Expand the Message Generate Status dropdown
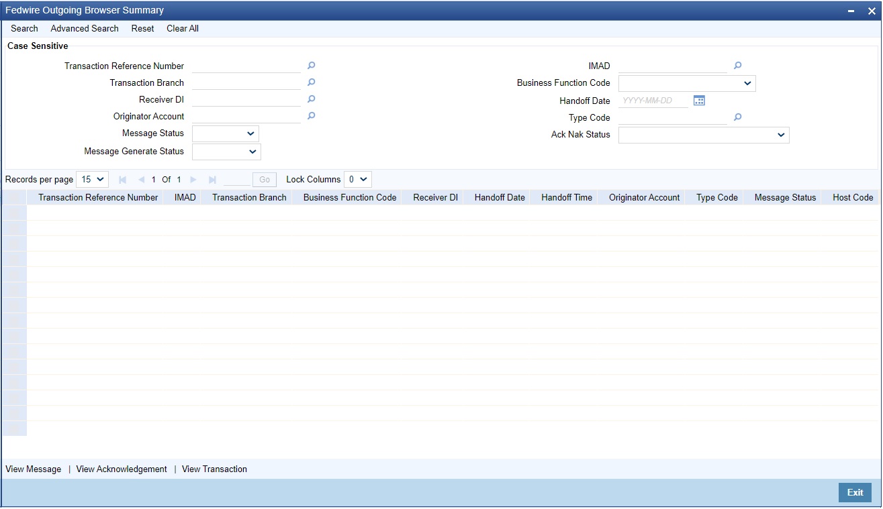This screenshot has height=509, width=883. click(226, 152)
